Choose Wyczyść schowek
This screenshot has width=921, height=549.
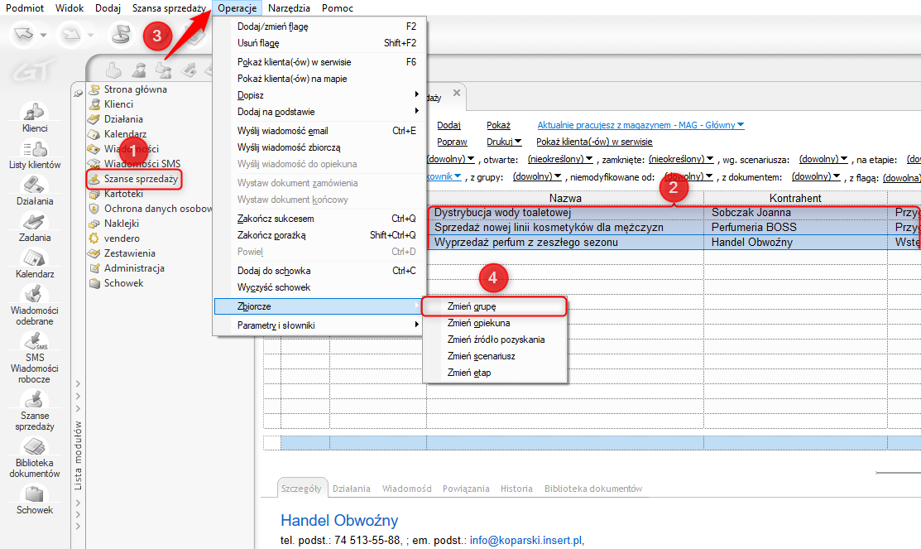point(319,287)
